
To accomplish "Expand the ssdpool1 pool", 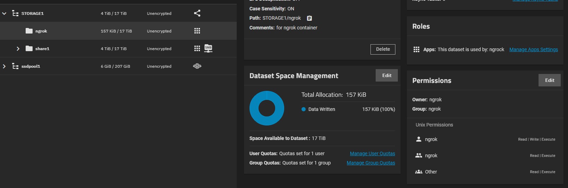I will point(4,66).
